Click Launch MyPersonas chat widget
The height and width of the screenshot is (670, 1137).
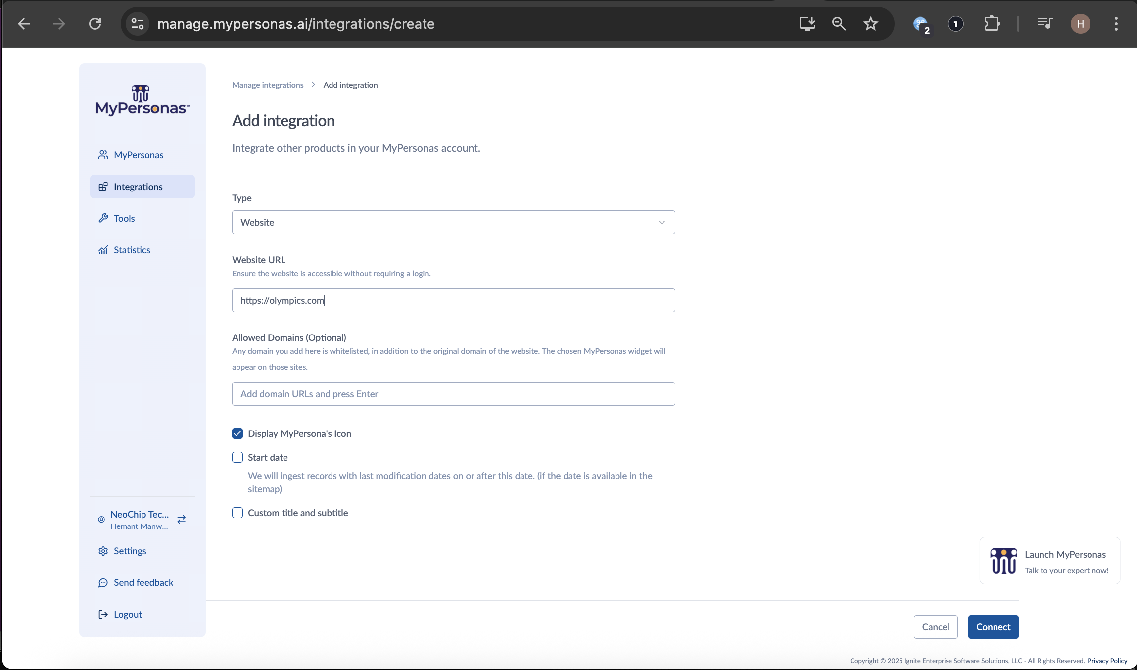point(1049,561)
